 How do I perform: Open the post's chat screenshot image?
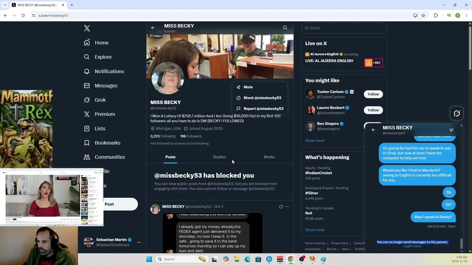click(212, 233)
